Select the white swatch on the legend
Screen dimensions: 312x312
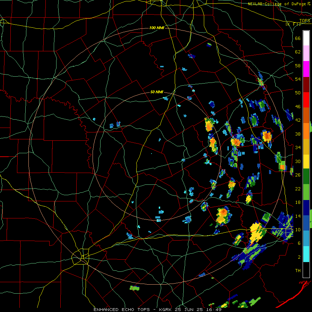coord(306,38)
